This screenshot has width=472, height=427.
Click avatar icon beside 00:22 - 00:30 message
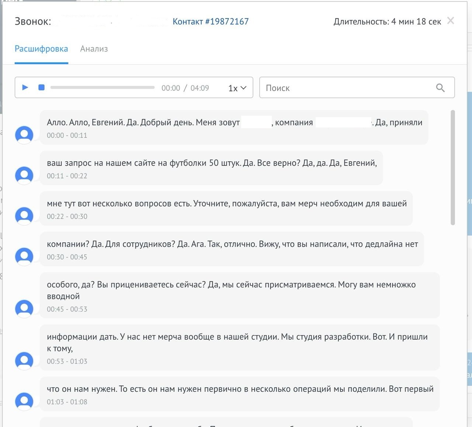24,216
